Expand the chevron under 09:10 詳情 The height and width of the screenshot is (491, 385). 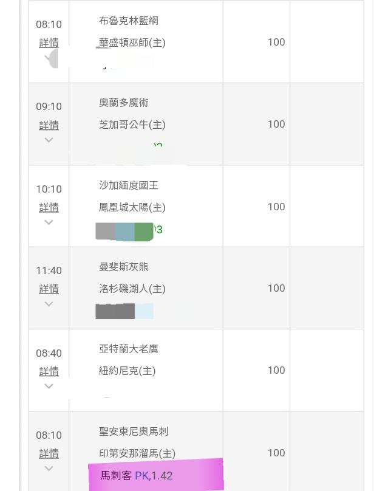(x=49, y=140)
